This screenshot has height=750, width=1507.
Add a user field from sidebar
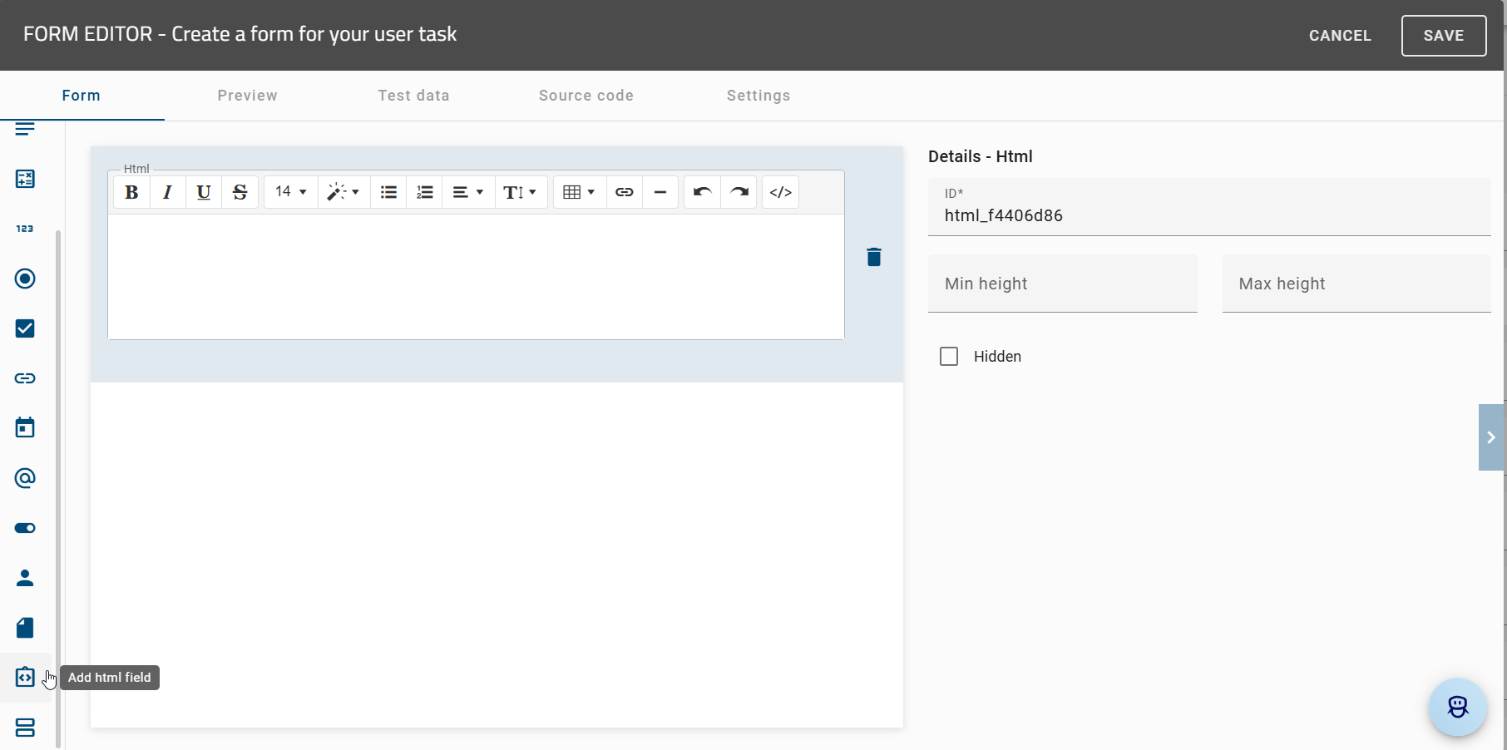pyautogui.click(x=25, y=578)
